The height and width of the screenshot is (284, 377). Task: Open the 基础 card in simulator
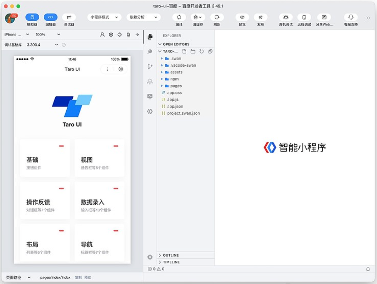[x=45, y=158]
